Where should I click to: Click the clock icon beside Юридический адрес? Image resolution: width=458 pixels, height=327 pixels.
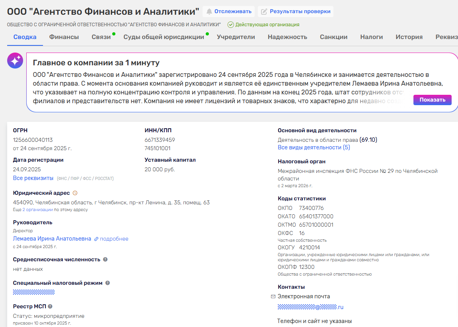75,193
